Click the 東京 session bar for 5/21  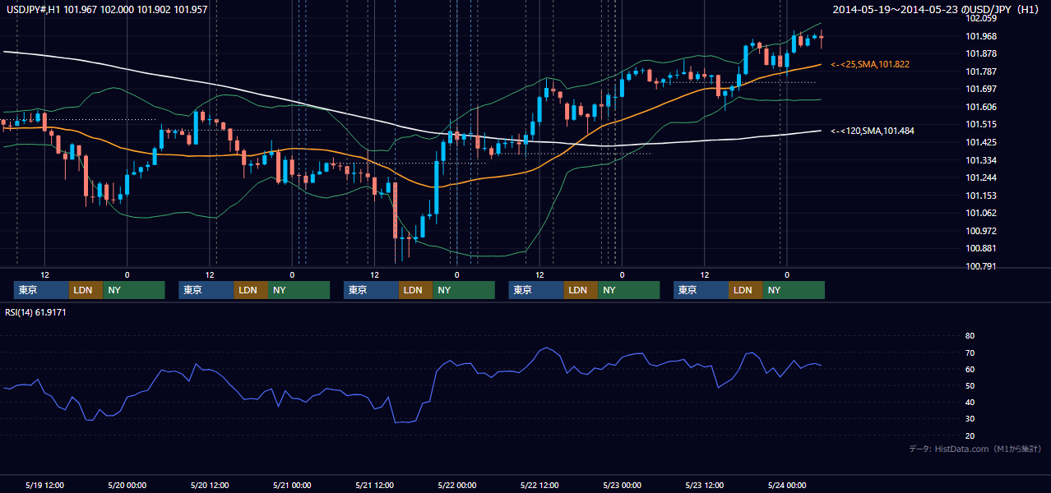[x=371, y=290]
